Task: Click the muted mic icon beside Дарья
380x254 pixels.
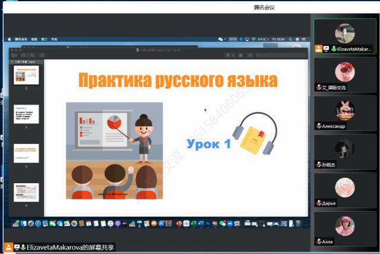Action: pyautogui.click(x=319, y=203)
